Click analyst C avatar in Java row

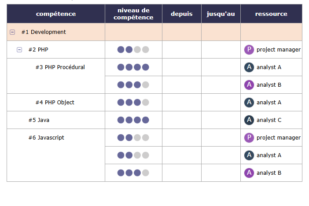coord(249,120)
